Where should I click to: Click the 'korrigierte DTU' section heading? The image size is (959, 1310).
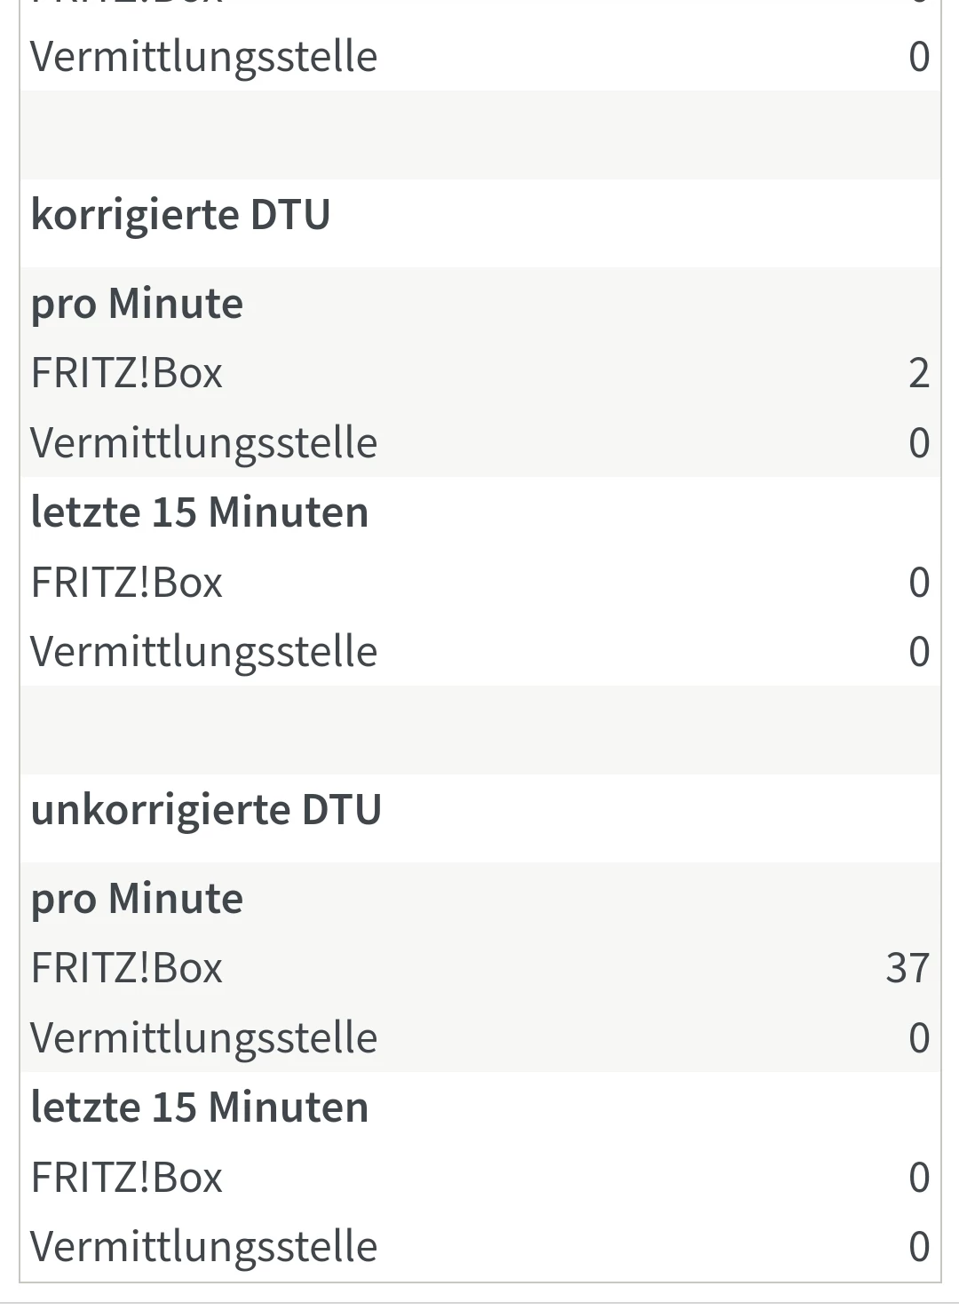click(180, 215)
